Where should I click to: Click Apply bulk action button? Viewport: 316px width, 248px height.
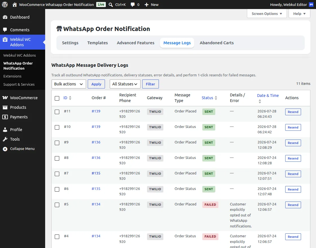96,84
